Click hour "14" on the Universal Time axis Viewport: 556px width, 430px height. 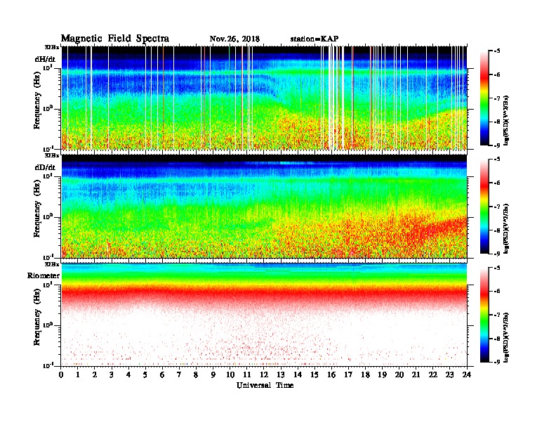pyautogui.click(x=298, y=375)
